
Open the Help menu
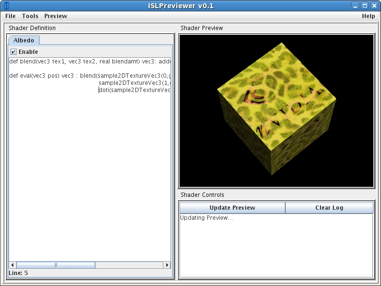pyautogui.click(x=368, y=16)
